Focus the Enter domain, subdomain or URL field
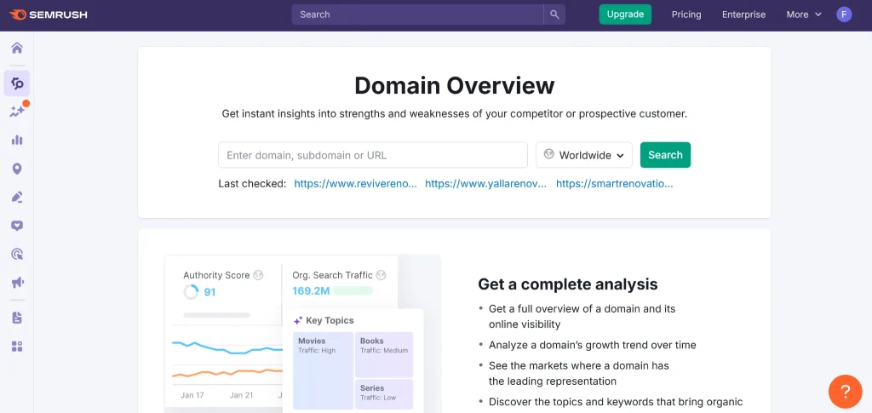Screen dimensions: 872x413 click(x=373, y=155)
